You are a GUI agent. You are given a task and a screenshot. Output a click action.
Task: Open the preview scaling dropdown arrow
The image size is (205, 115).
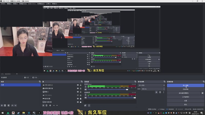click(x=17, y=74)
